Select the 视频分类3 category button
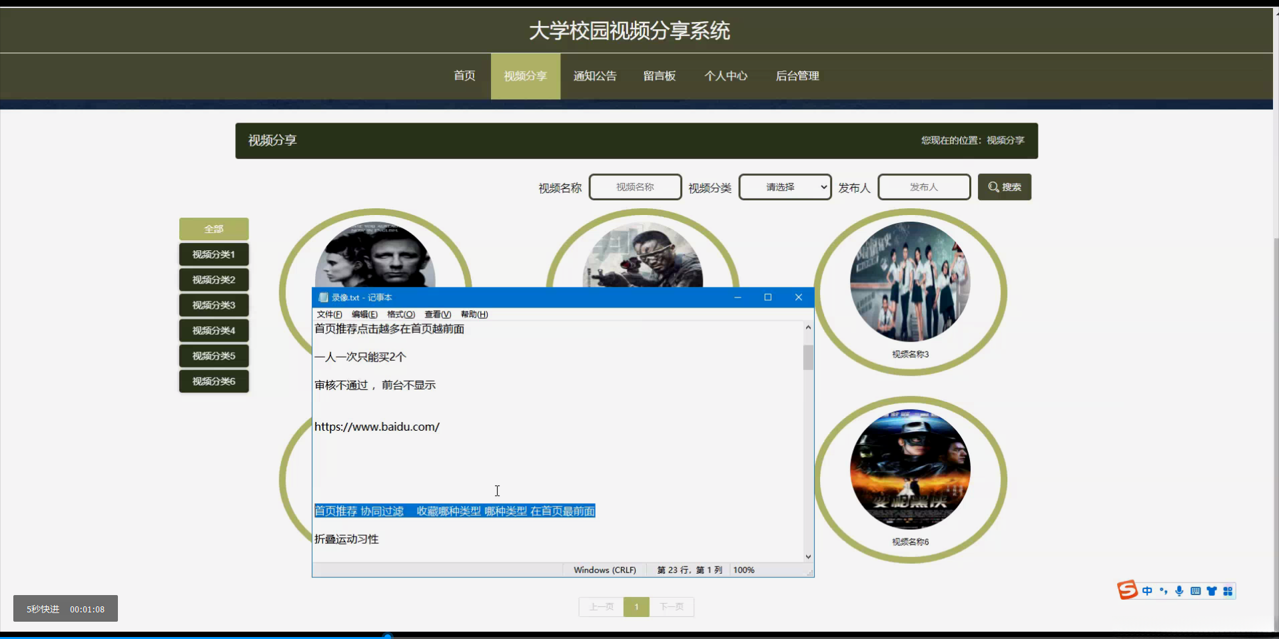The height and width of the screenshot is (639, 1279). [213, 305]
